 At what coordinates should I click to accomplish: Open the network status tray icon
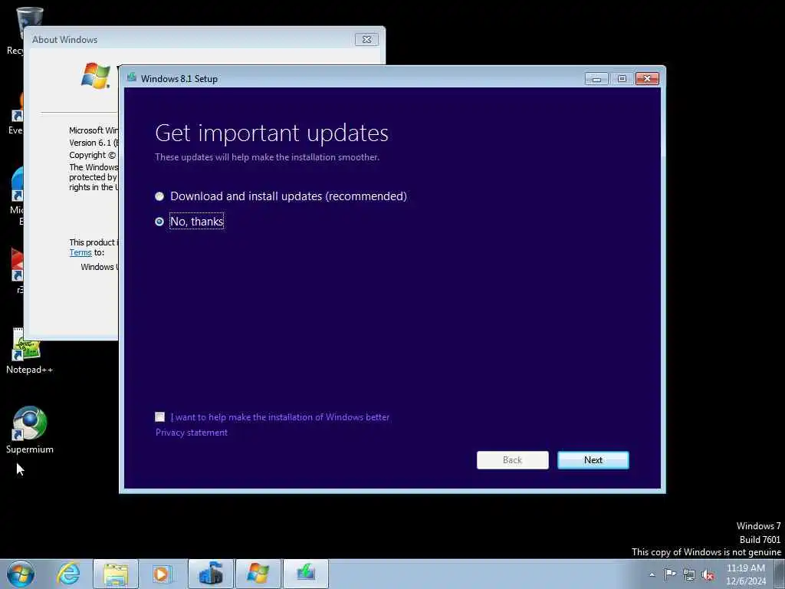[689, 574]
